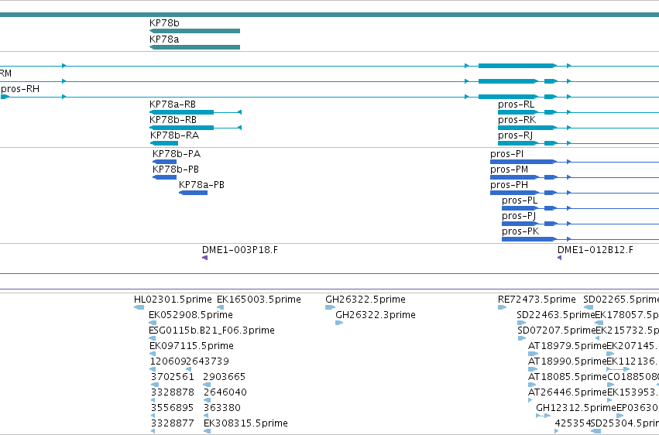This screenshot has height=435, width=659.
Task: Click the HL02301.5prime EST arrow
Action: coord(139,307)
